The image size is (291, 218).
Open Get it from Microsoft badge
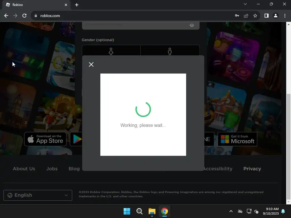(x=237, y=139)
